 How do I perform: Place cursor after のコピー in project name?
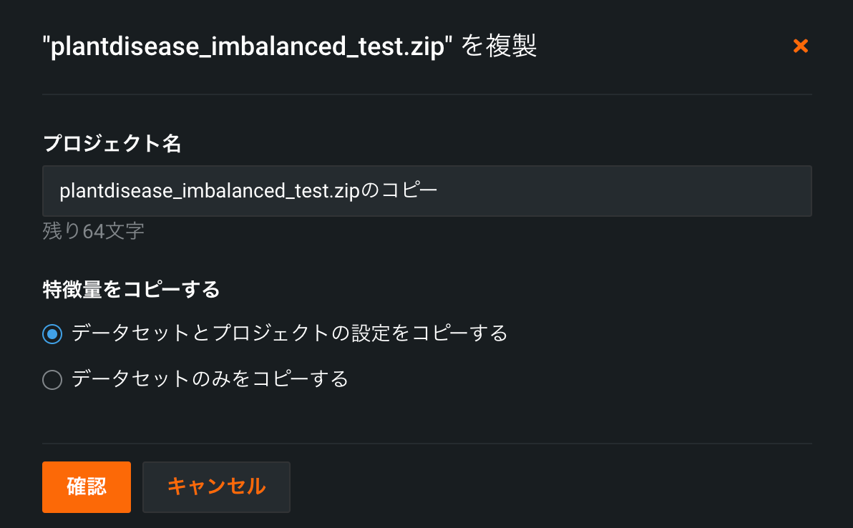pos(438,191)
